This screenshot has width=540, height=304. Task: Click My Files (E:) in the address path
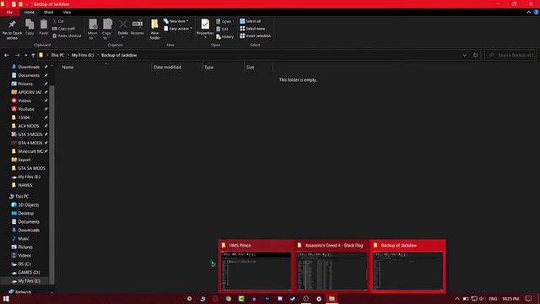83,55
